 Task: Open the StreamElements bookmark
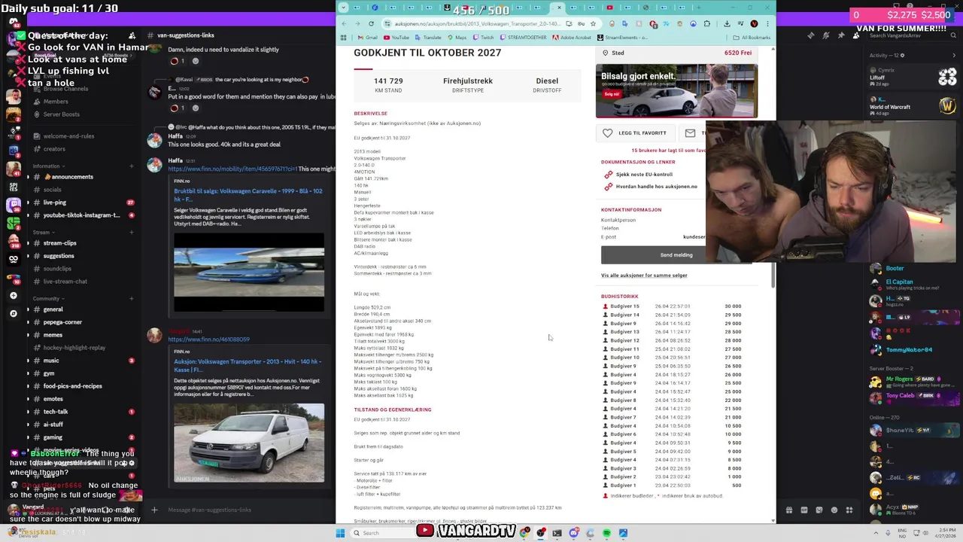(x=622, y=38)
